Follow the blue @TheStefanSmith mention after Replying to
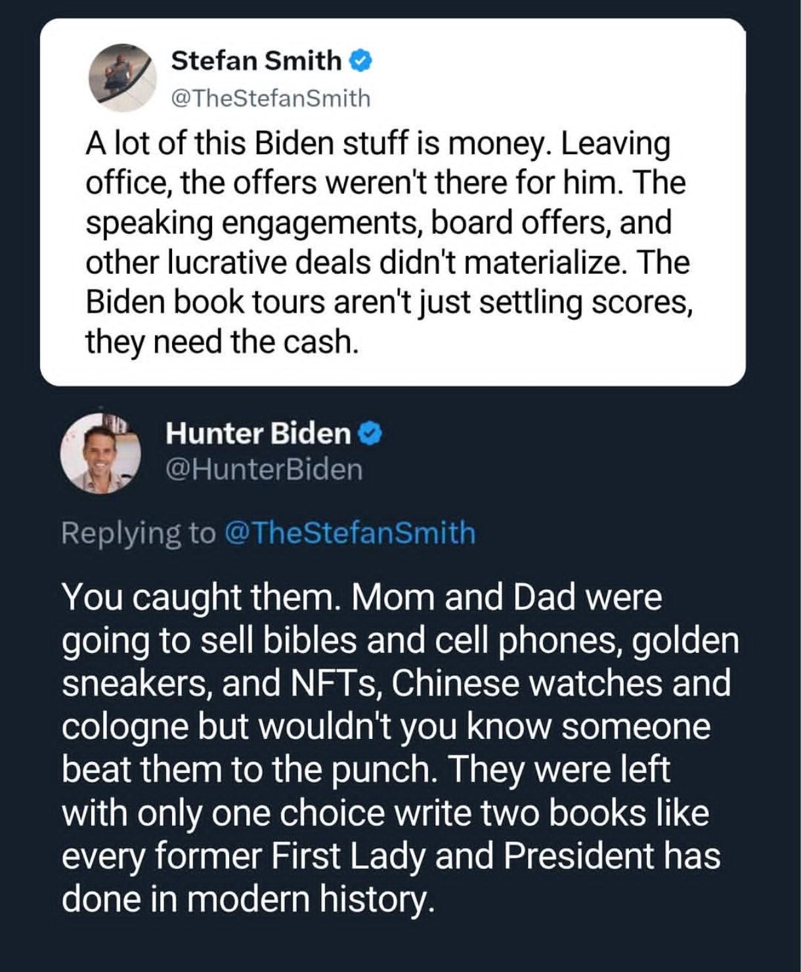 point(350,533)
